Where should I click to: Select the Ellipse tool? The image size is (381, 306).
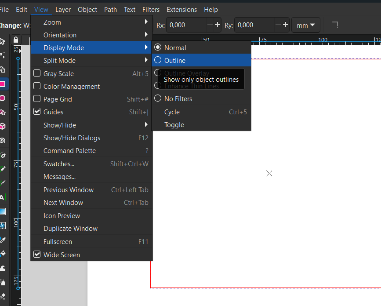(x=3, y=98)
